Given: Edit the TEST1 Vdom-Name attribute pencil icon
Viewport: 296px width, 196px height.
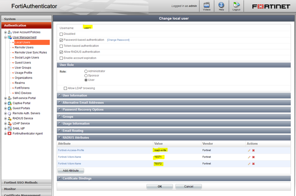Looking at the screenshot, I should pos(249,157).
